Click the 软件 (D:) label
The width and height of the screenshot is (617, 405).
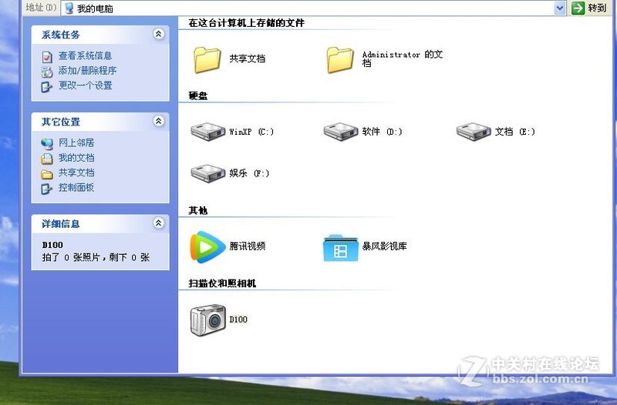coord(382,132)
